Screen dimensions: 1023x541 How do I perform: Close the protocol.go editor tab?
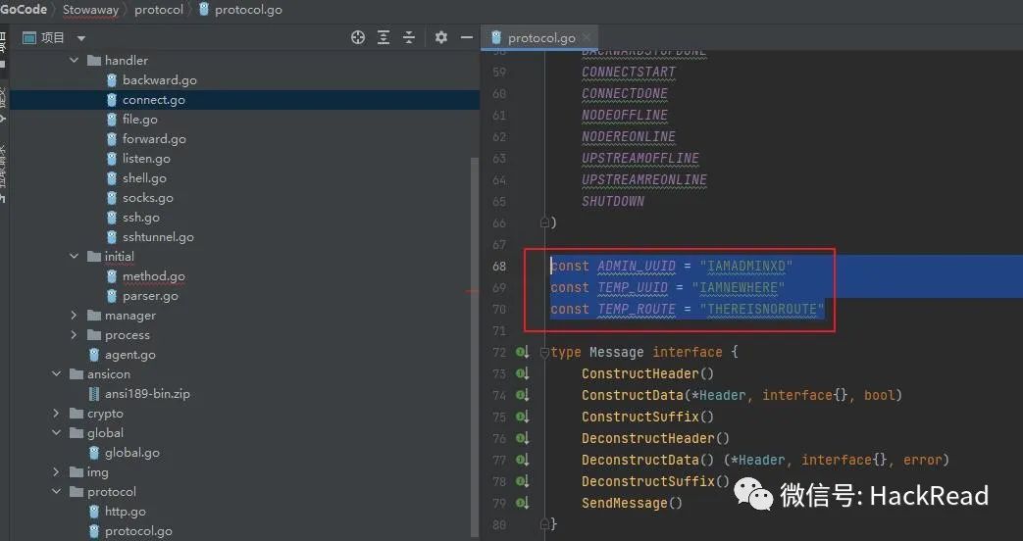coord(588,38)
